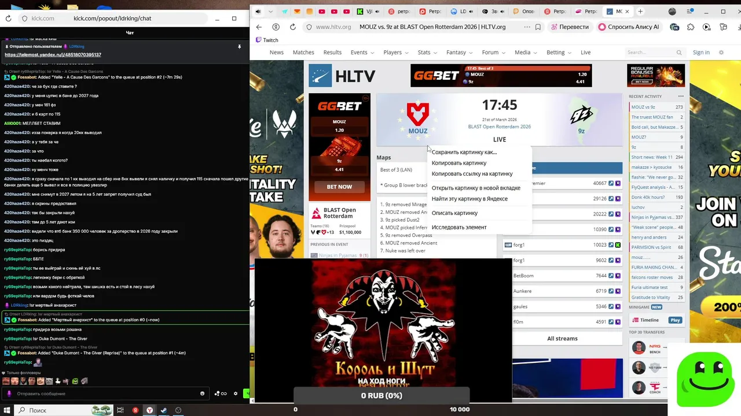The image size is (741, 416).
Task: Open the browser extensions puzzle icon
Action: 691,27
